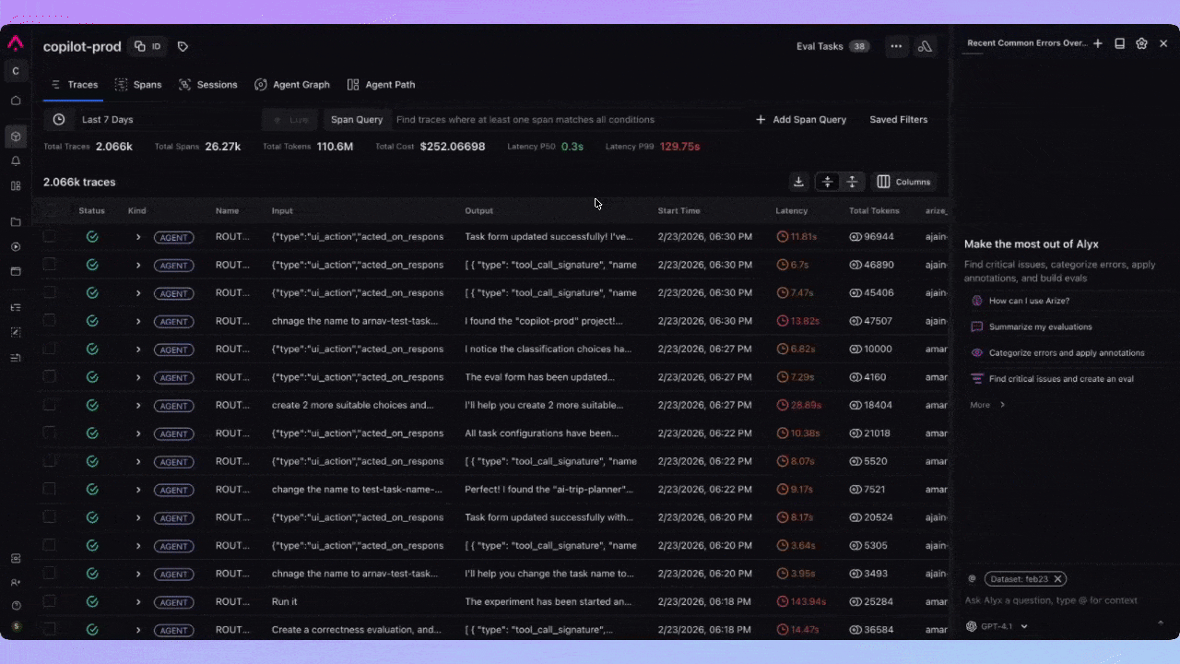The image size is (1180, 664).
Task: Click the at-sign context icon in Alyx input
Action: tap(972, 579)
